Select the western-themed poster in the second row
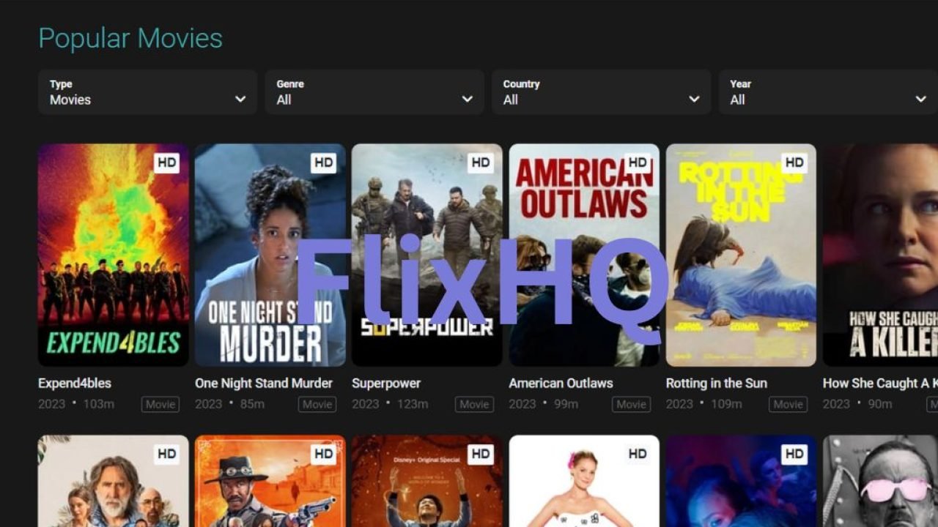 pos(270,483)
